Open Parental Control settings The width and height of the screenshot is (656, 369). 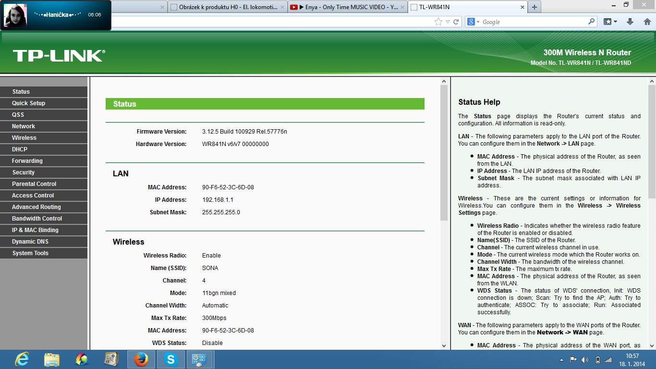(x=44, y=184)
